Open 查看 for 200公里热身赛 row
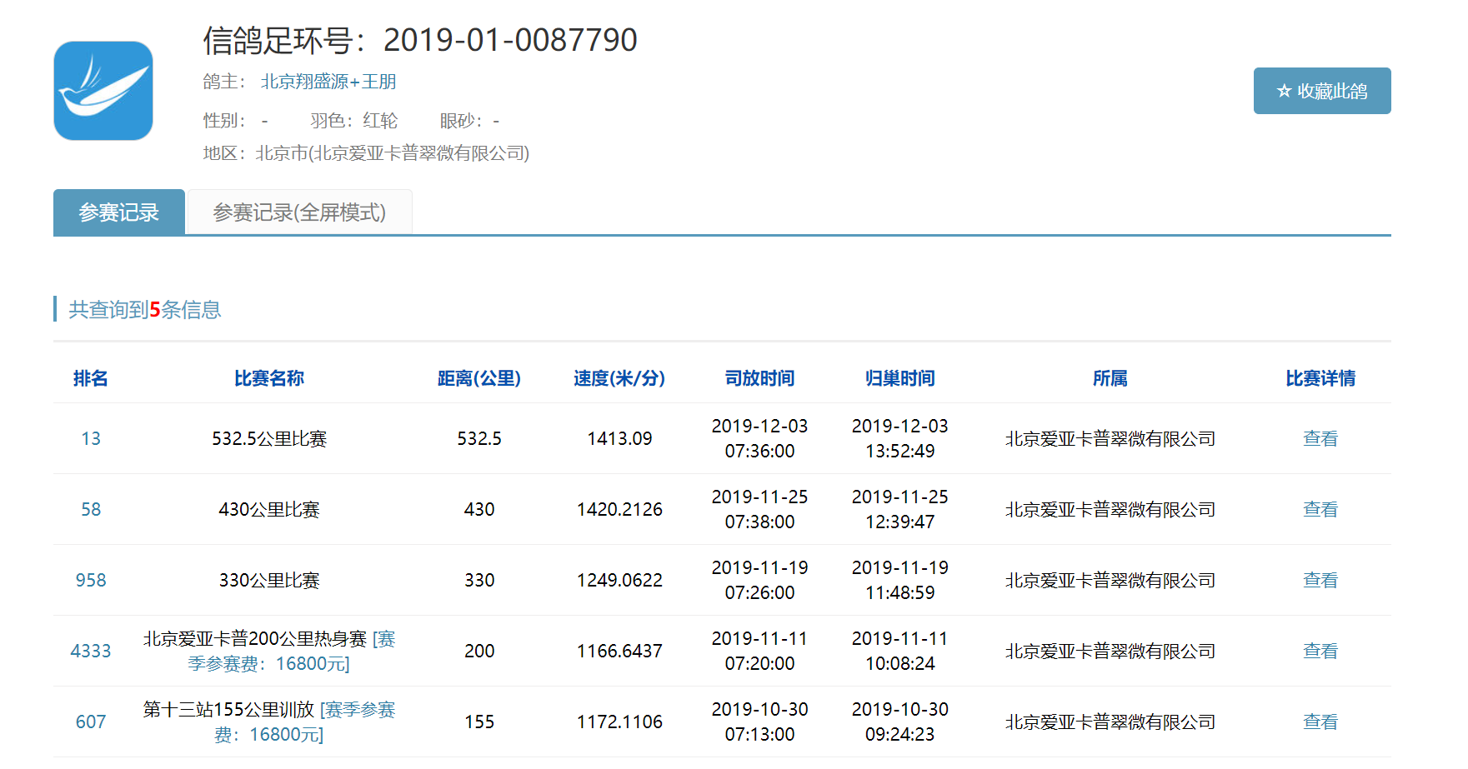The height and width of the screenshot is (769, 1468). [1320, 651]
